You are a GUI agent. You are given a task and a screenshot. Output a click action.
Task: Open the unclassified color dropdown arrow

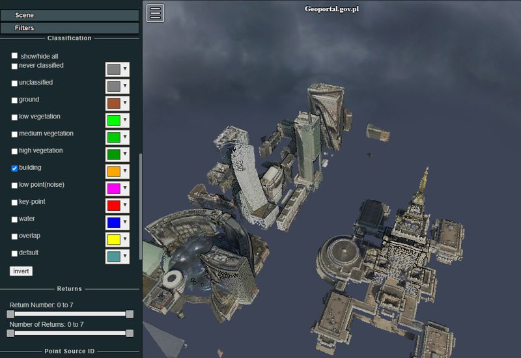tap(125, 86)
